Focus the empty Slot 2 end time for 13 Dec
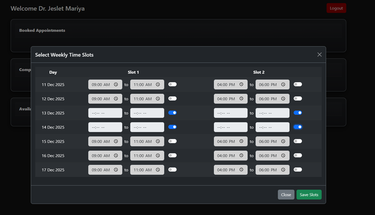Screen dimensions: 375x215 (272, 113)
